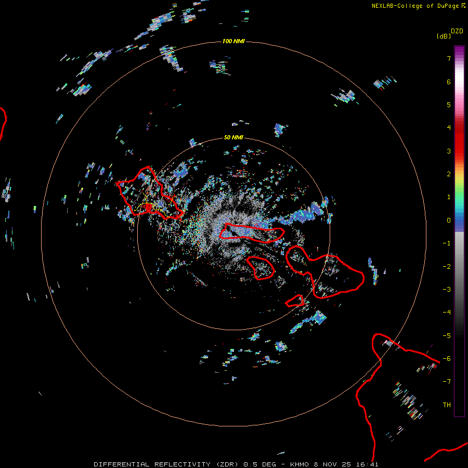Click the 0 value on color scale
This screenshot has height=468, width=468.
[x=449, y=220]
